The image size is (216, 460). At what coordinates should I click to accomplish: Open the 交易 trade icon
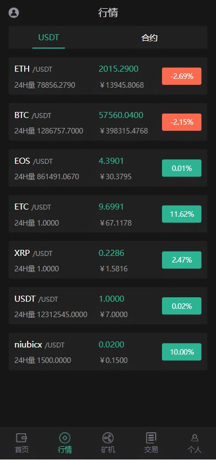click(x=151, y=438)
